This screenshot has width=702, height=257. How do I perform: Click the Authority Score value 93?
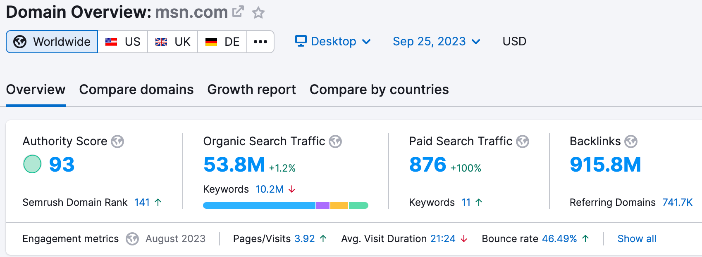(x=62, y=165)
